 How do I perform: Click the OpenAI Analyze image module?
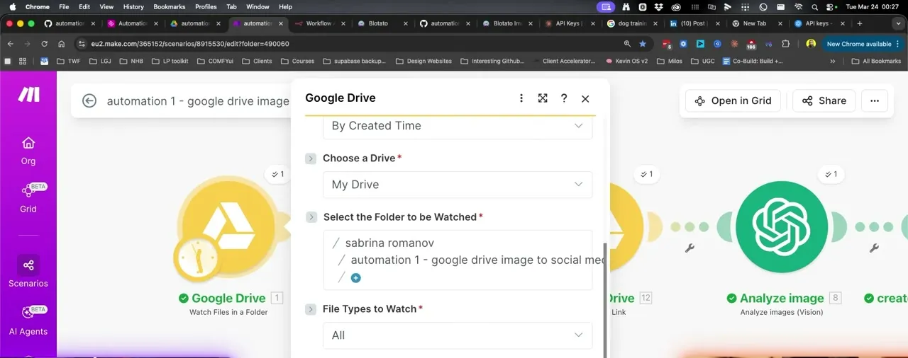pos(782,227)
